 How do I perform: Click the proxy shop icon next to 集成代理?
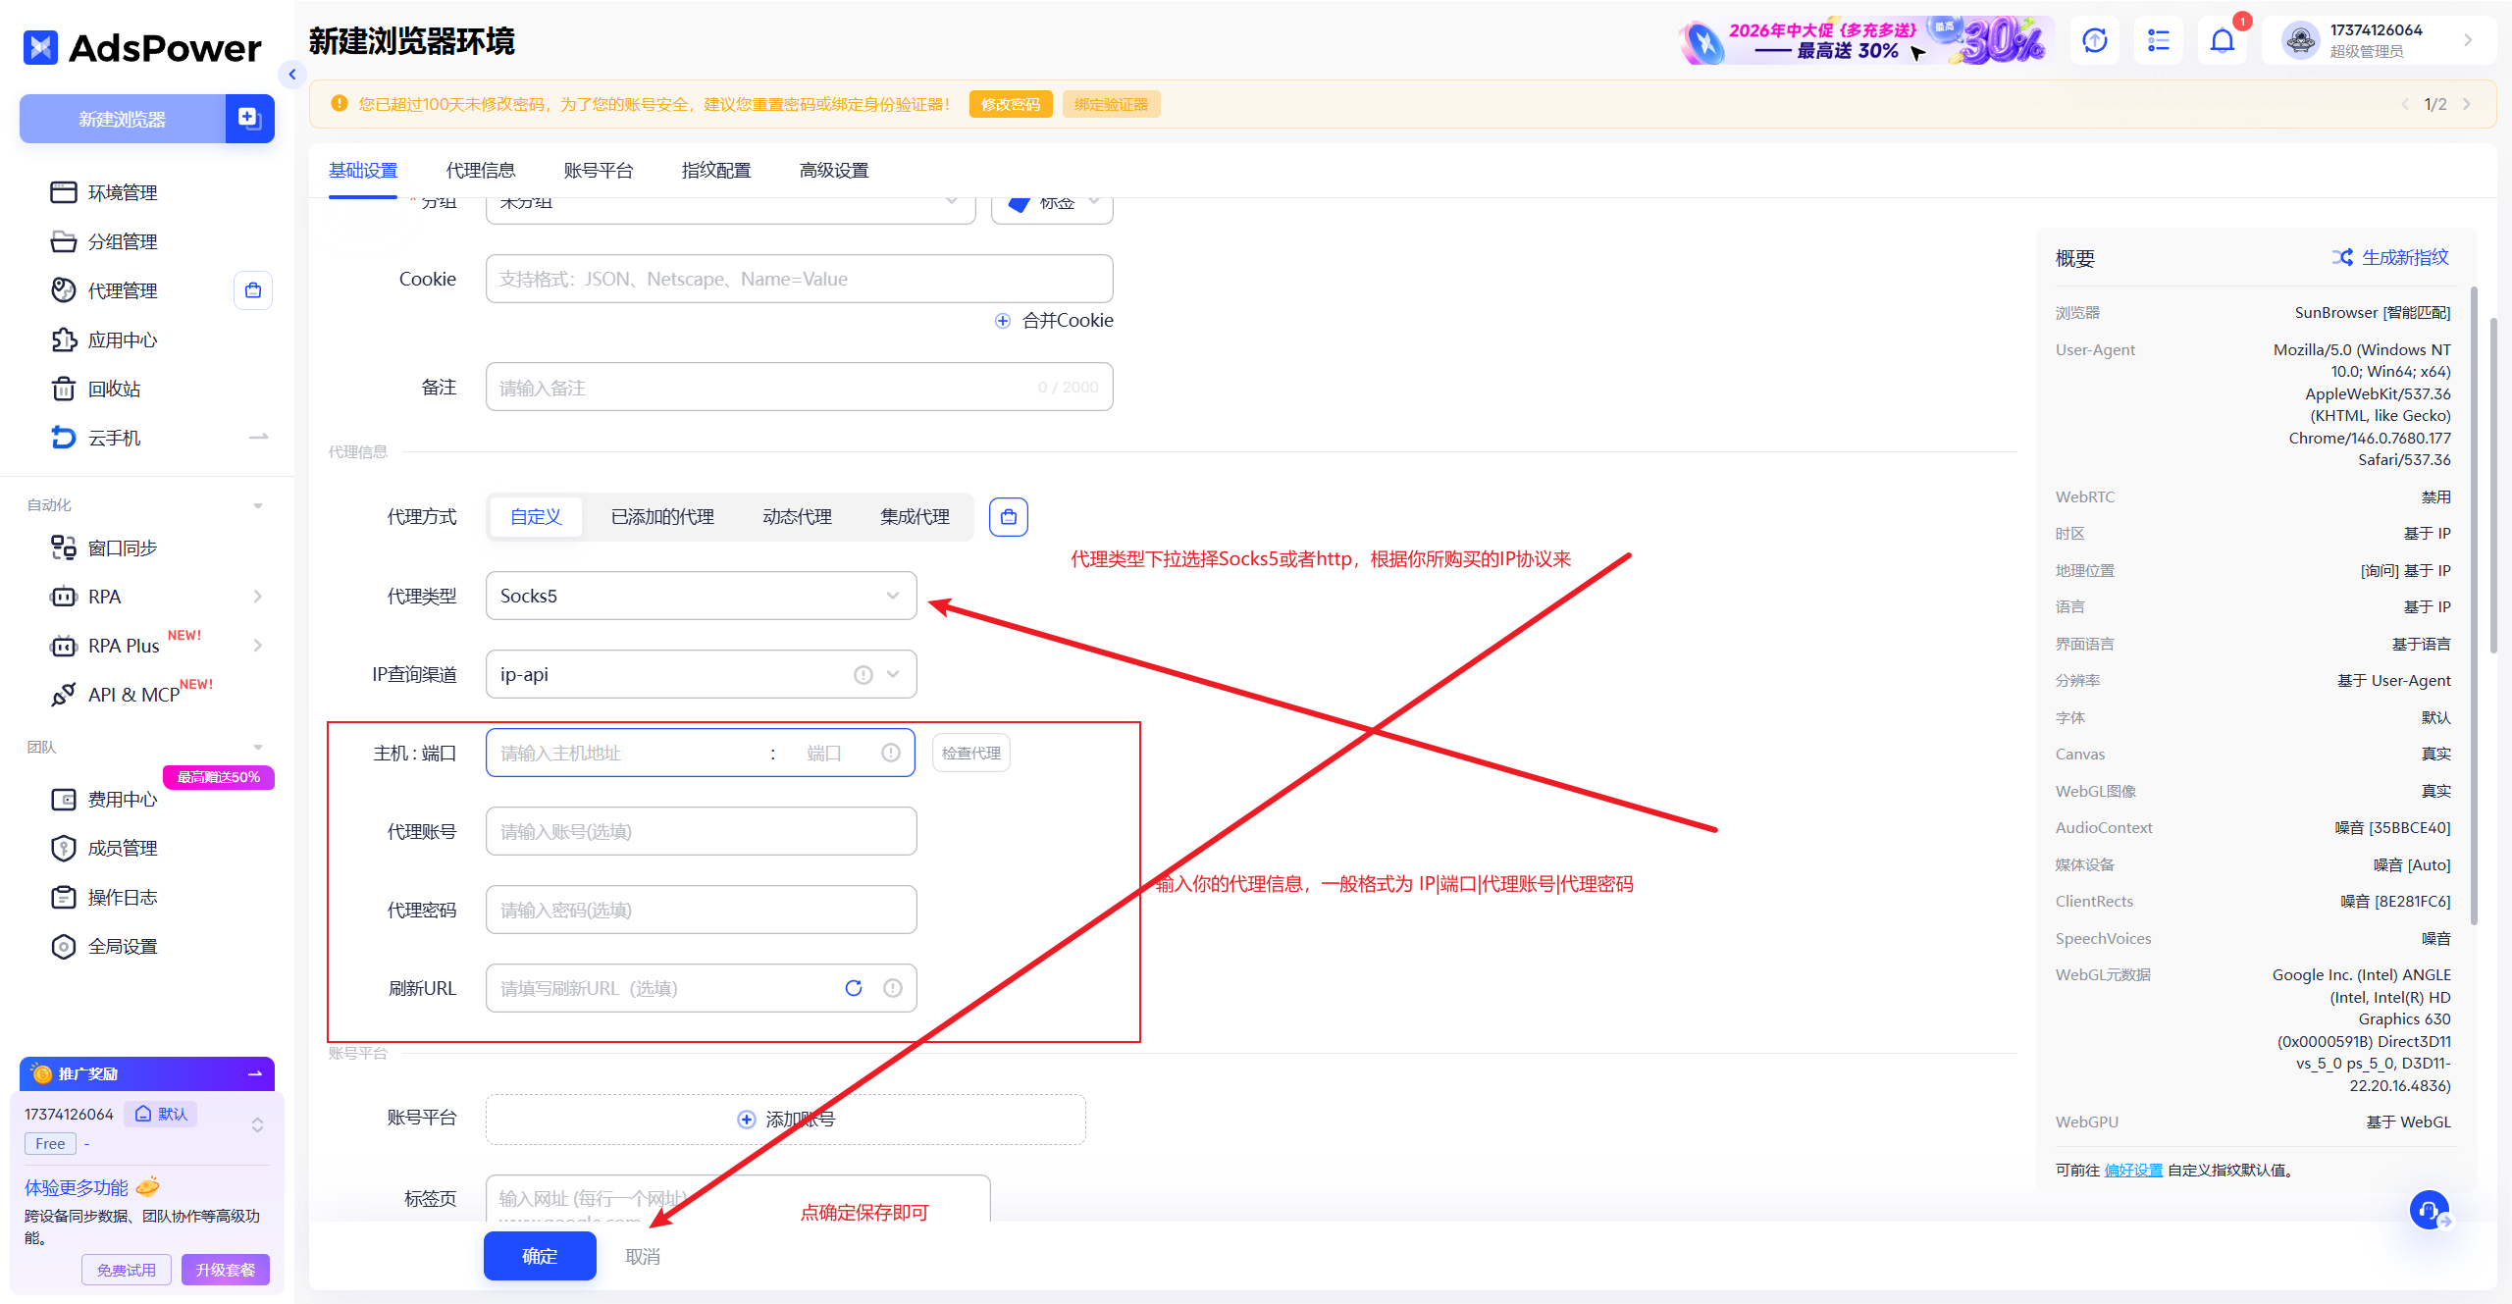1009,517
